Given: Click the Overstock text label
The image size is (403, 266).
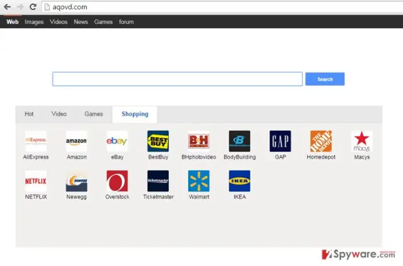Looking at the screenshot, I should [x=117, y=197].
